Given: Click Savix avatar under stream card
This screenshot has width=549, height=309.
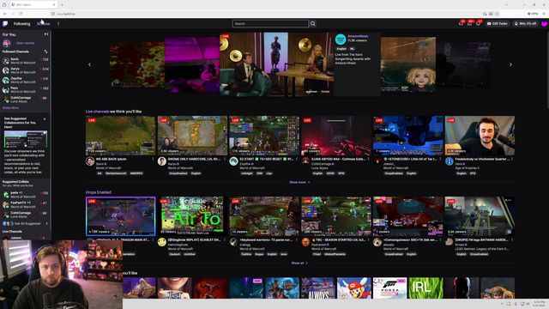Looking at the screenshot, I should click(90, 161).
